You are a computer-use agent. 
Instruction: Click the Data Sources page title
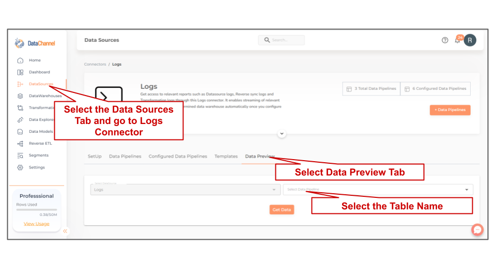pos(102,40)
